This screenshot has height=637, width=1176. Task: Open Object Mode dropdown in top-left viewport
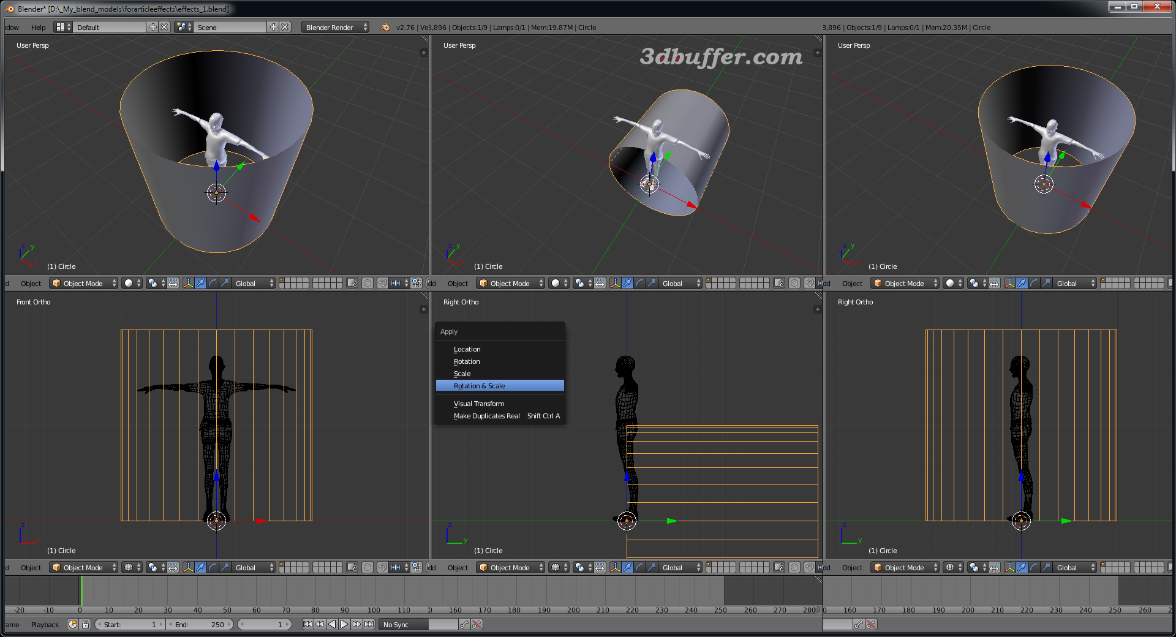coord(84,284)
